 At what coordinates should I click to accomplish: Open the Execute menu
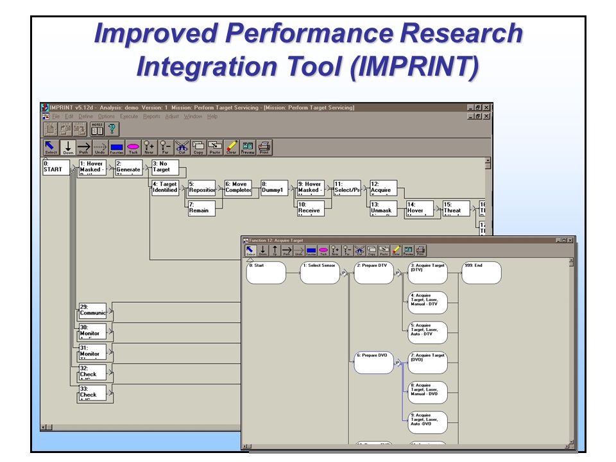(129, 116)
